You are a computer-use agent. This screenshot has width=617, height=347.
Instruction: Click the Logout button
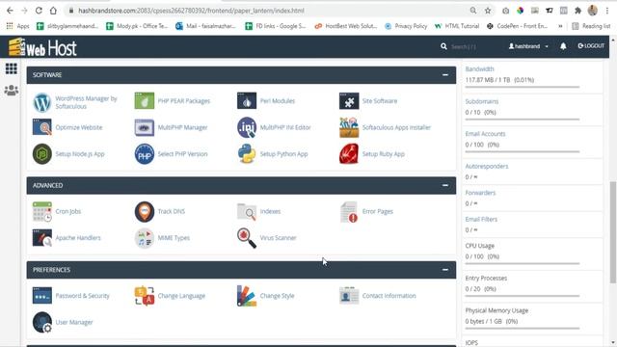pos(591,46)
